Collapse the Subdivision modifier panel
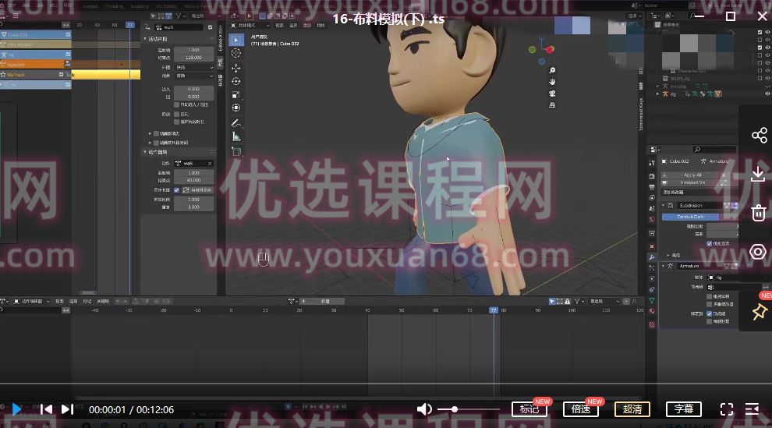 coord(663,205)
